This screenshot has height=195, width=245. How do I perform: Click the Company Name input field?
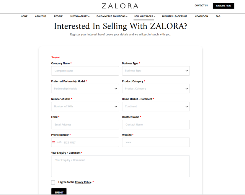pos(85,71)
